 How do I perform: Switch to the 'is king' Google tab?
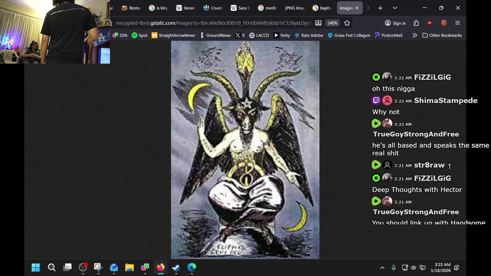click(x=158, y=8)
